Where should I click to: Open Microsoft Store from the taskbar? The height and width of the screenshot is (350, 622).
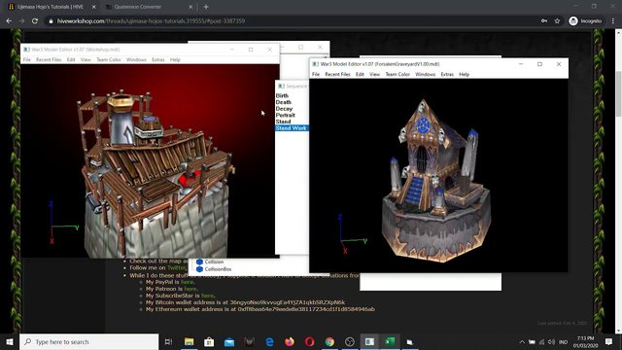point(209,341)
